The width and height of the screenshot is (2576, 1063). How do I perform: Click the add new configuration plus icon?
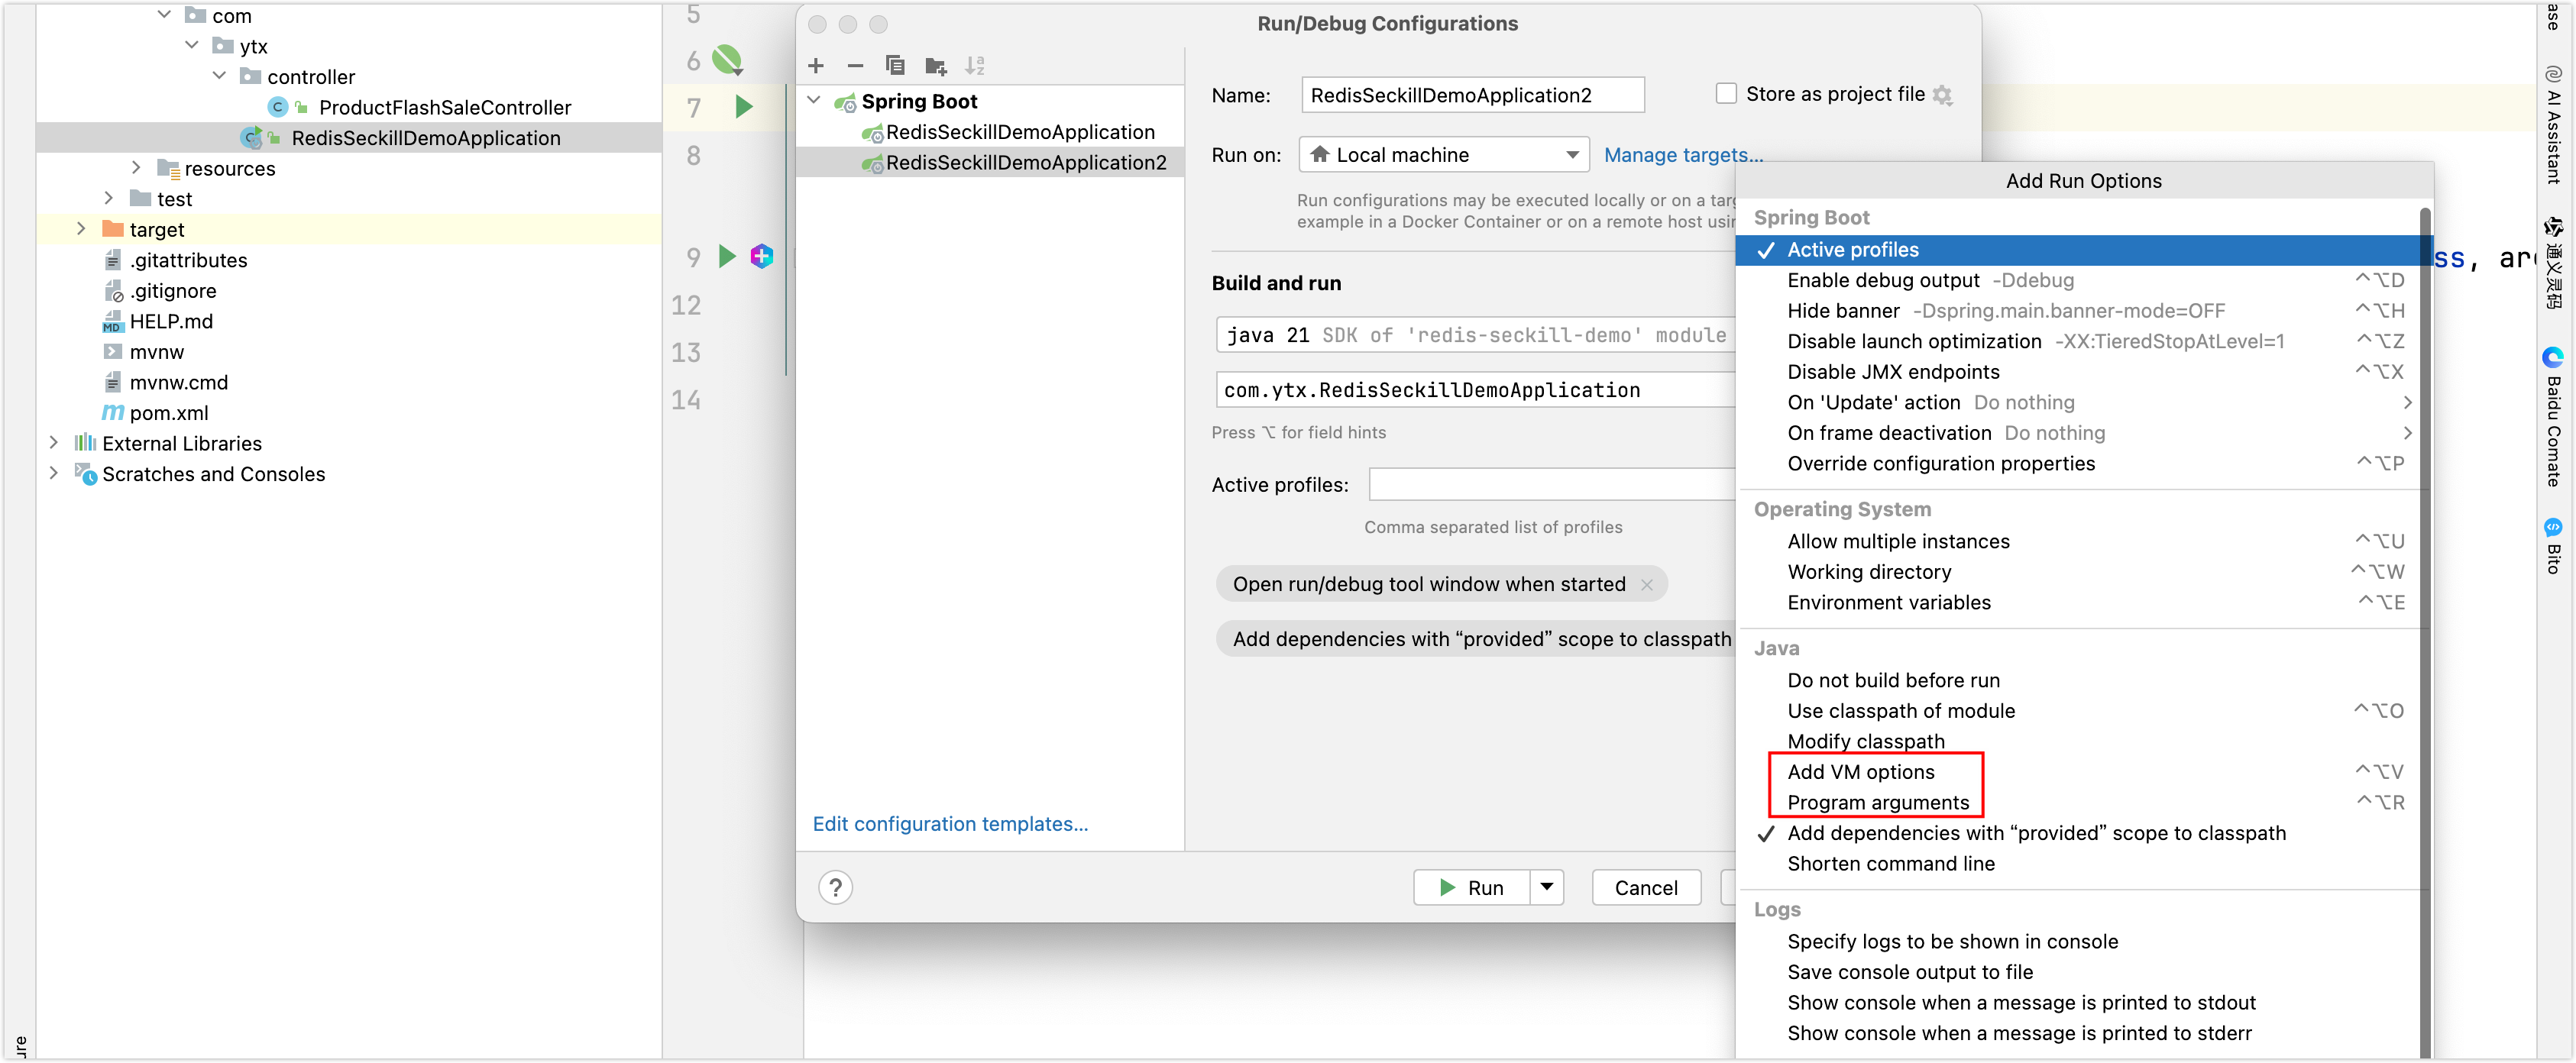(x=816, y=65)
